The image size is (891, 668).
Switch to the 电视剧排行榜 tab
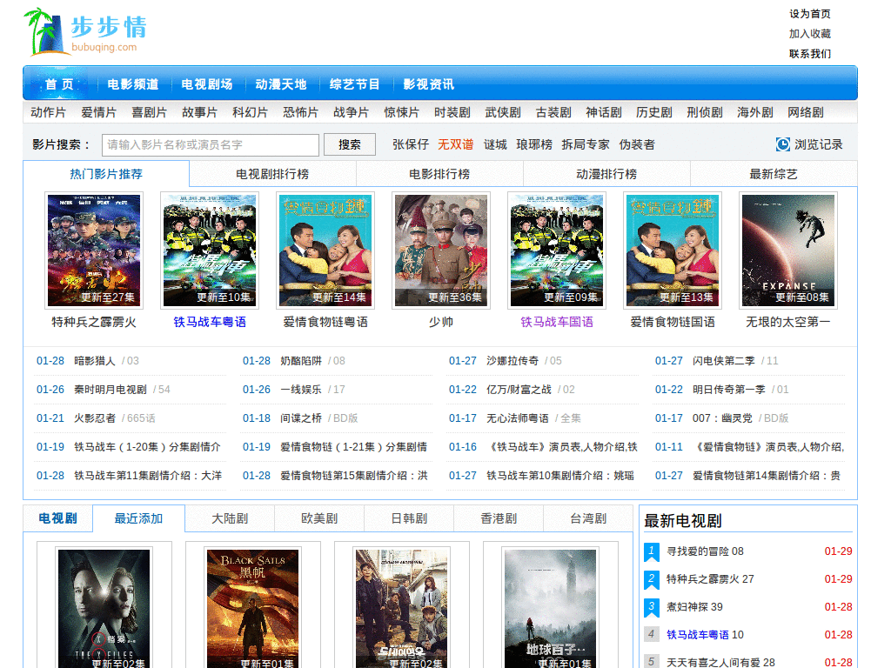tap(272, 174)
